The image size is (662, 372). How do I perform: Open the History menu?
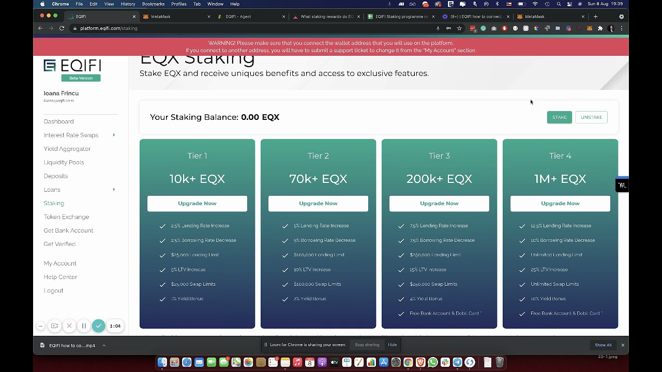coord(128,4)
